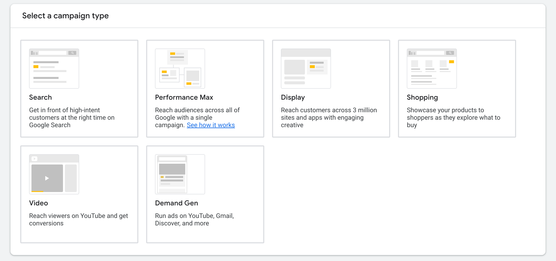Select the Search campaign type title
556x261 pixels.
pos(40,97)
